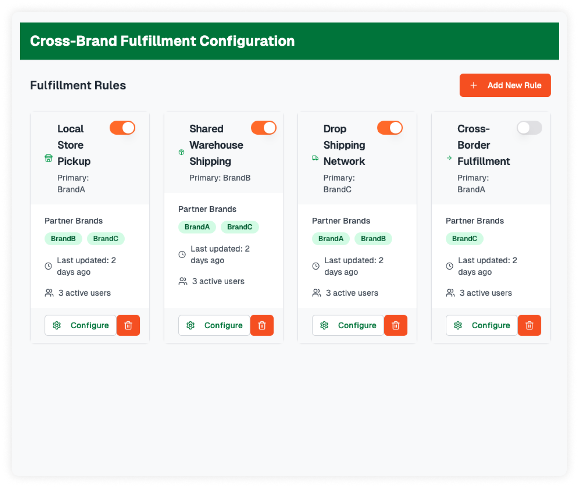Open Configure for Shared Warehouse Shipping

214,325
